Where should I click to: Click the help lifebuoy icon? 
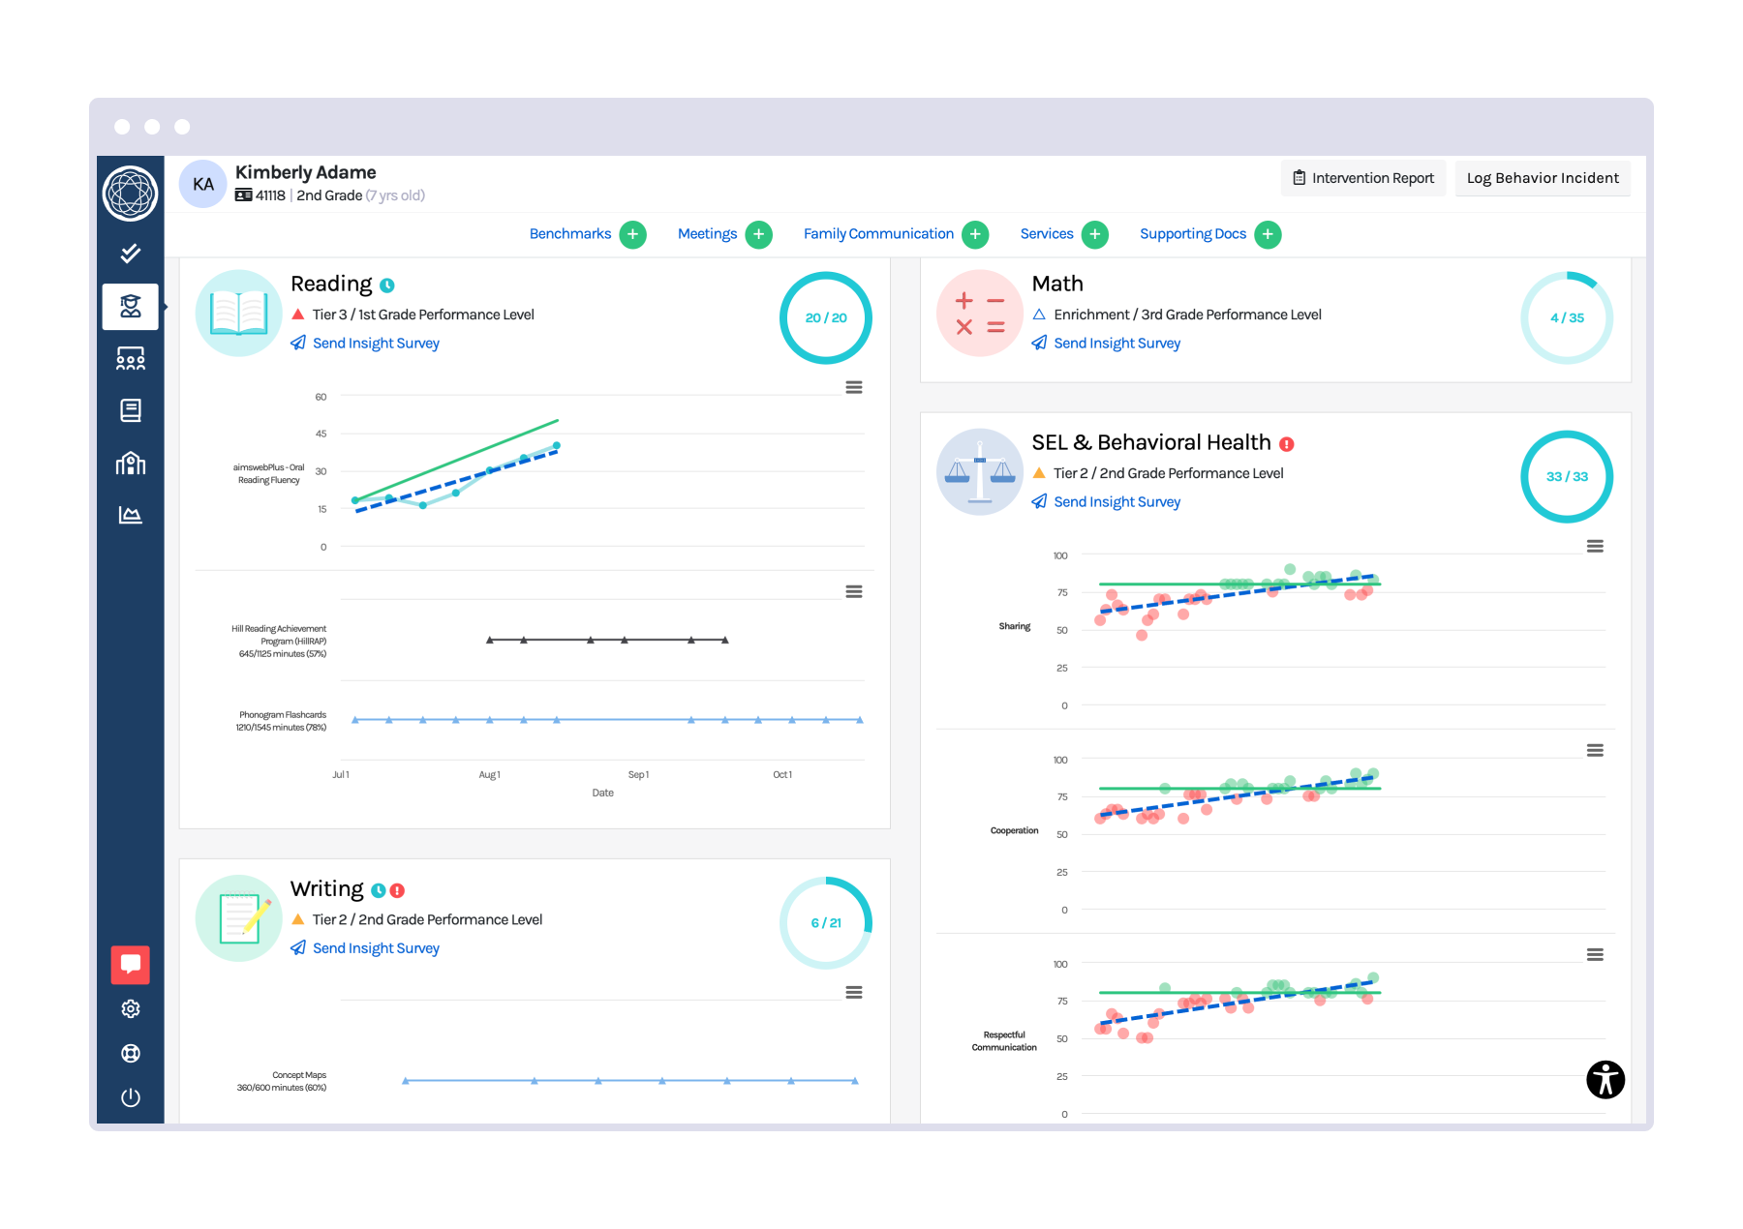click(x=130, y=1054)
